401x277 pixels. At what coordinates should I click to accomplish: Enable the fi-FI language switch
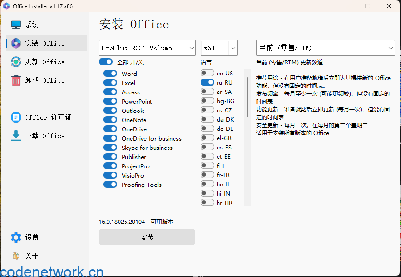click(x=207, y=166)
